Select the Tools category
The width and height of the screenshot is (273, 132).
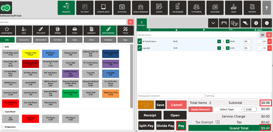[125, 31]
